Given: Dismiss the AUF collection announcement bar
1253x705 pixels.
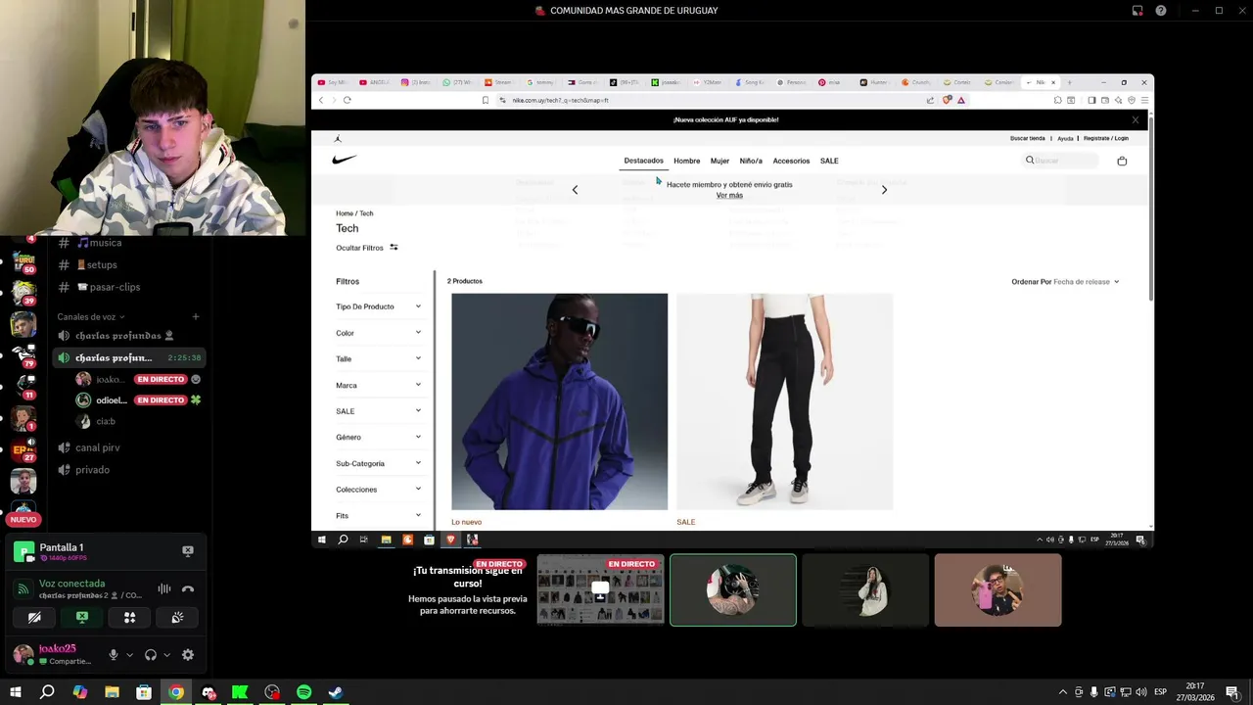Looking at the screenshot, I should (x=1136, y=119).
